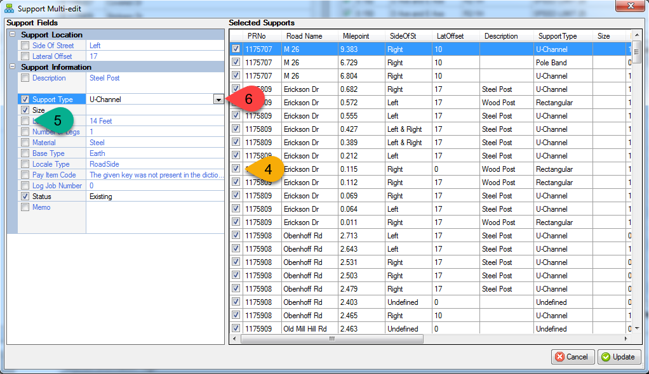Image resolution: width=649 pixels, height=374 pixels.
Task: Click the Size value field
Action: pos(155,110)
